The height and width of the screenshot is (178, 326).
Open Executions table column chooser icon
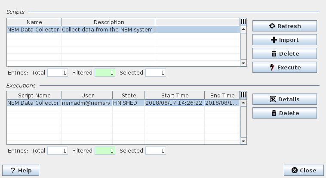[243, 95]
